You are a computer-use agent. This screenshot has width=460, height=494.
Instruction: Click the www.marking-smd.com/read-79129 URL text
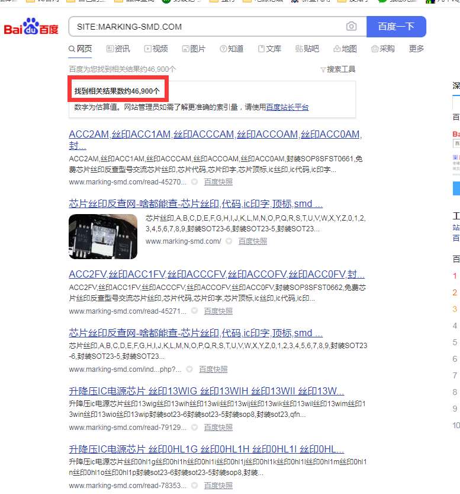pyautogui.click(x=128, y=428)
